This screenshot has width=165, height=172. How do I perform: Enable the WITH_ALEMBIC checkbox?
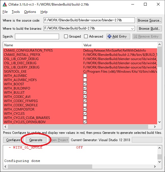[x=85, y=75]
